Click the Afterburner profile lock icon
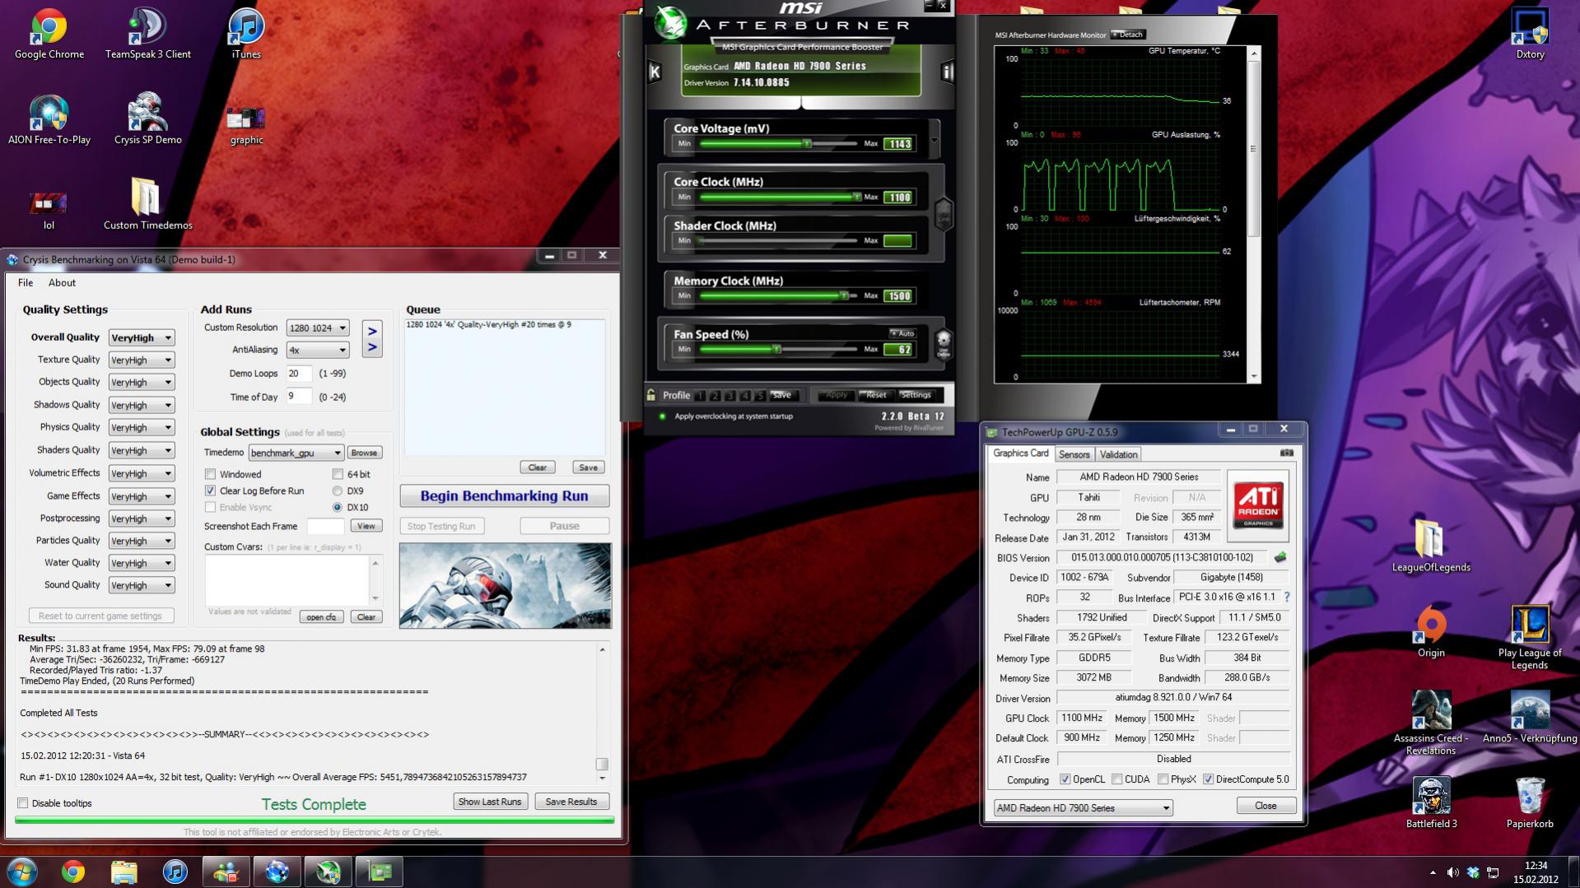 [x=651, y=395]
